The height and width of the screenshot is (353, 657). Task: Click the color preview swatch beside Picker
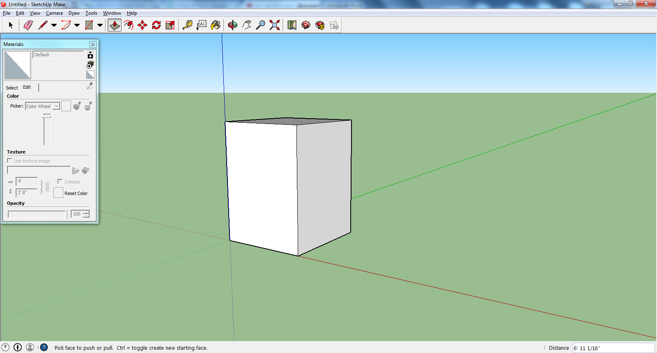(x=66, y=106)
